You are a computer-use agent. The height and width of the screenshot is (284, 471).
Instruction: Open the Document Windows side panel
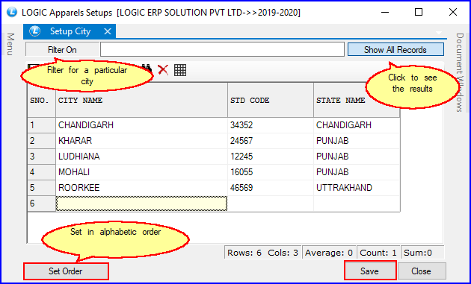coord(460,72)
